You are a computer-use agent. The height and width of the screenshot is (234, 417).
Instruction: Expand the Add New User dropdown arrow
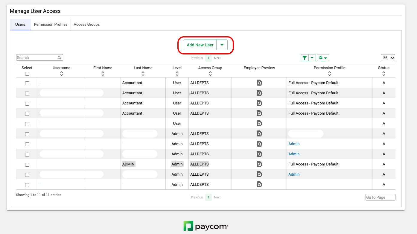pyautogui.click(x=222, y=45)
